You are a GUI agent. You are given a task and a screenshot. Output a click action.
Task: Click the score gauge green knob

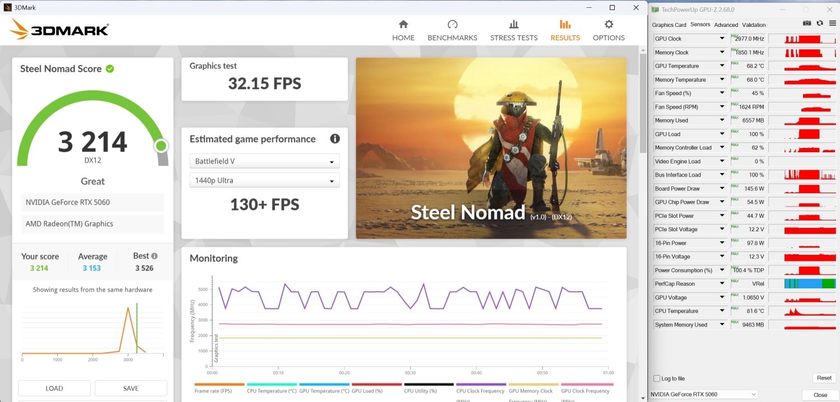pos(161,146)
